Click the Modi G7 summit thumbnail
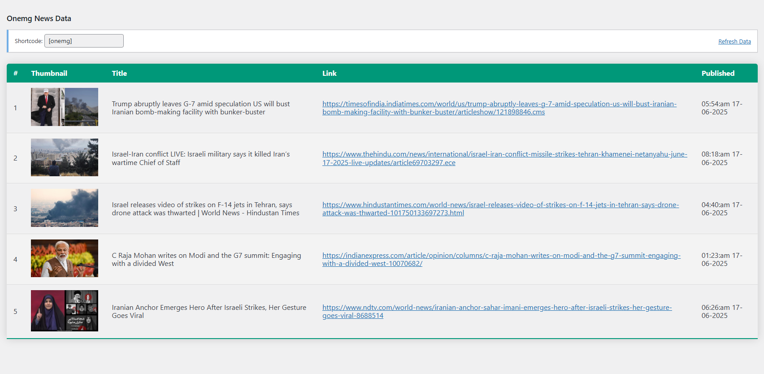 (65, 258)
